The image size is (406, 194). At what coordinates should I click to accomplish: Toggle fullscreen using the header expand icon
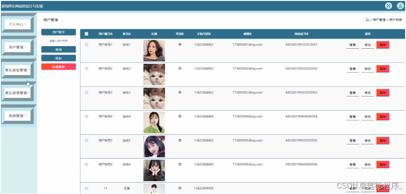[388, 6]
